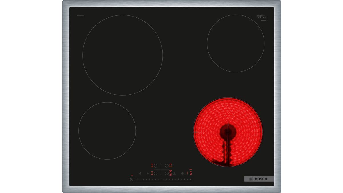Select the rear-left zone selector circle

point(156,166)
